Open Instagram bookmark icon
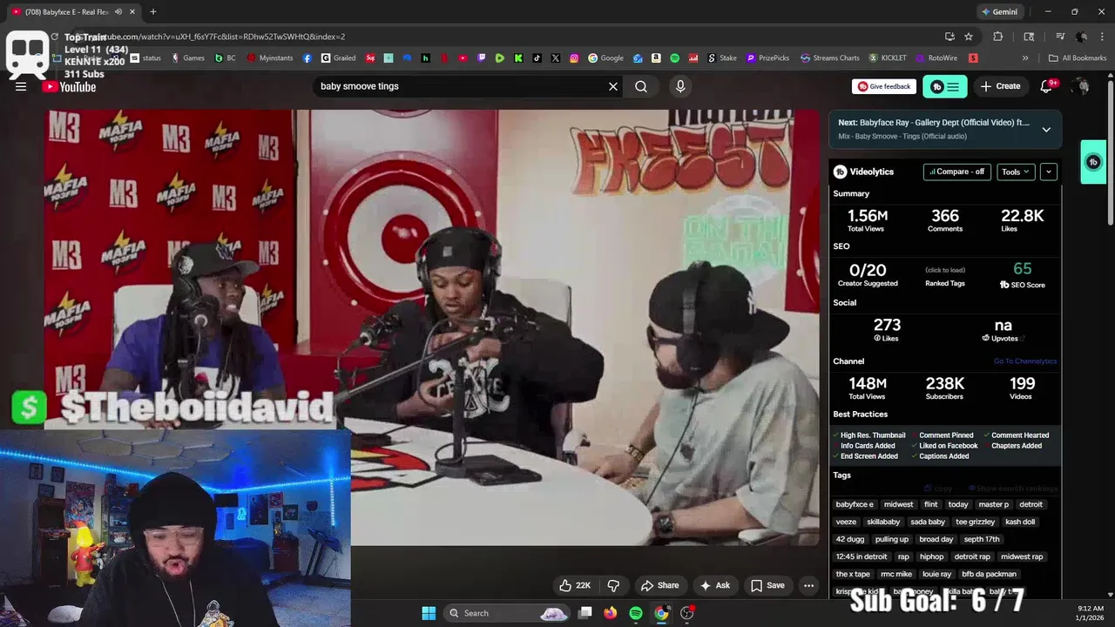The width and height of the screenshot is (1115, 627). coord(574,58)
